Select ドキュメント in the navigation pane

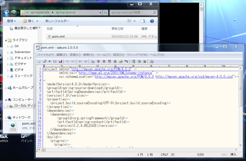coord(23,58)
